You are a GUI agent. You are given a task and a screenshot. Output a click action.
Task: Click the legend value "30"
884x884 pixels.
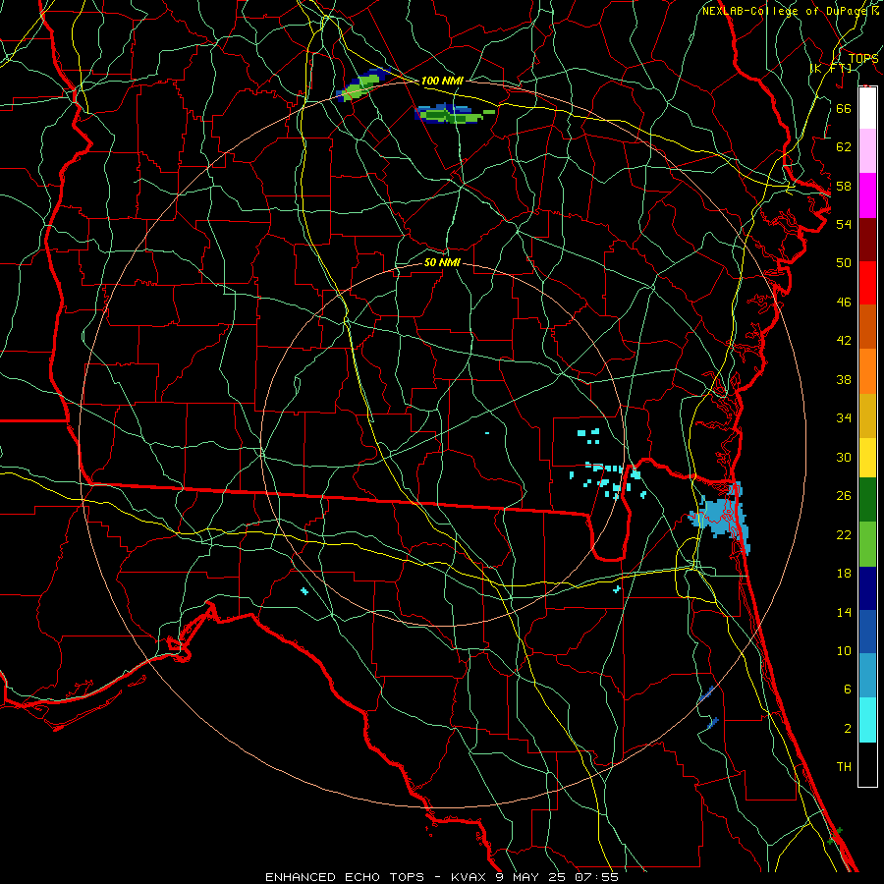tap(844, 457)
